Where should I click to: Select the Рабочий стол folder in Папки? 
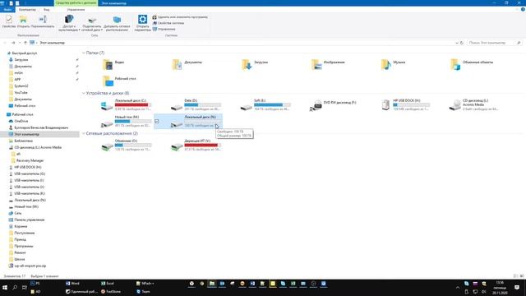point(108,81)
